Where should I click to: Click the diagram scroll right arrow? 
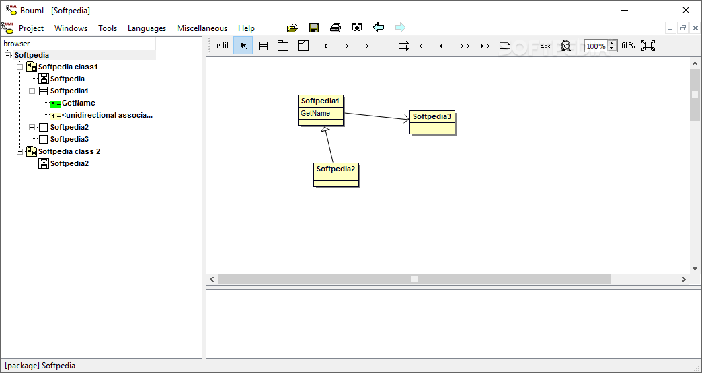(684, 279)
